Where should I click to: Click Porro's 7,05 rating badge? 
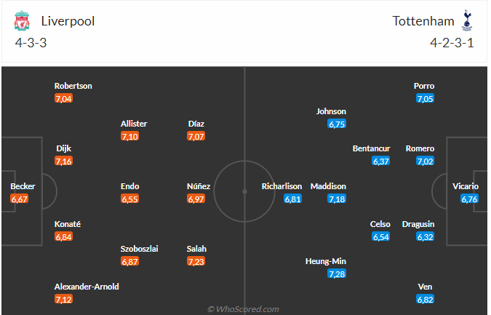pyautogui.click(x=426, y=98)
